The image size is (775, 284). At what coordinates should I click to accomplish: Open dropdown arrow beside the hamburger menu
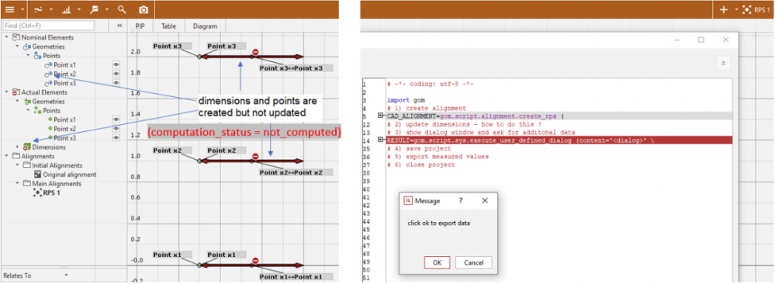click(x=22, y=9)
